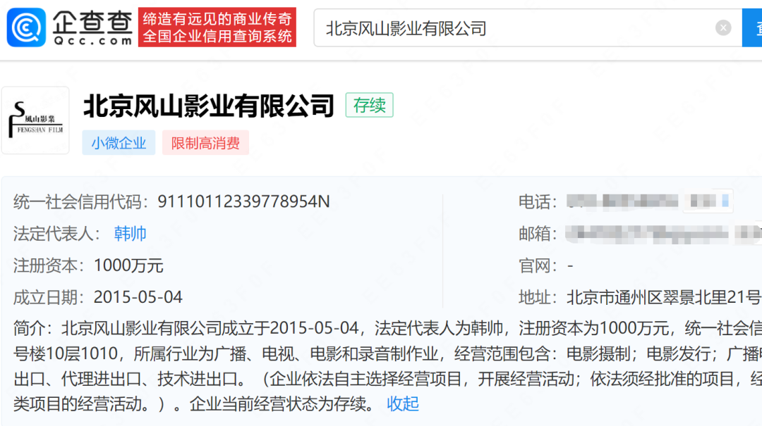
Task: Click the 简介 summary paragraph text
Action: pos(387,366)
